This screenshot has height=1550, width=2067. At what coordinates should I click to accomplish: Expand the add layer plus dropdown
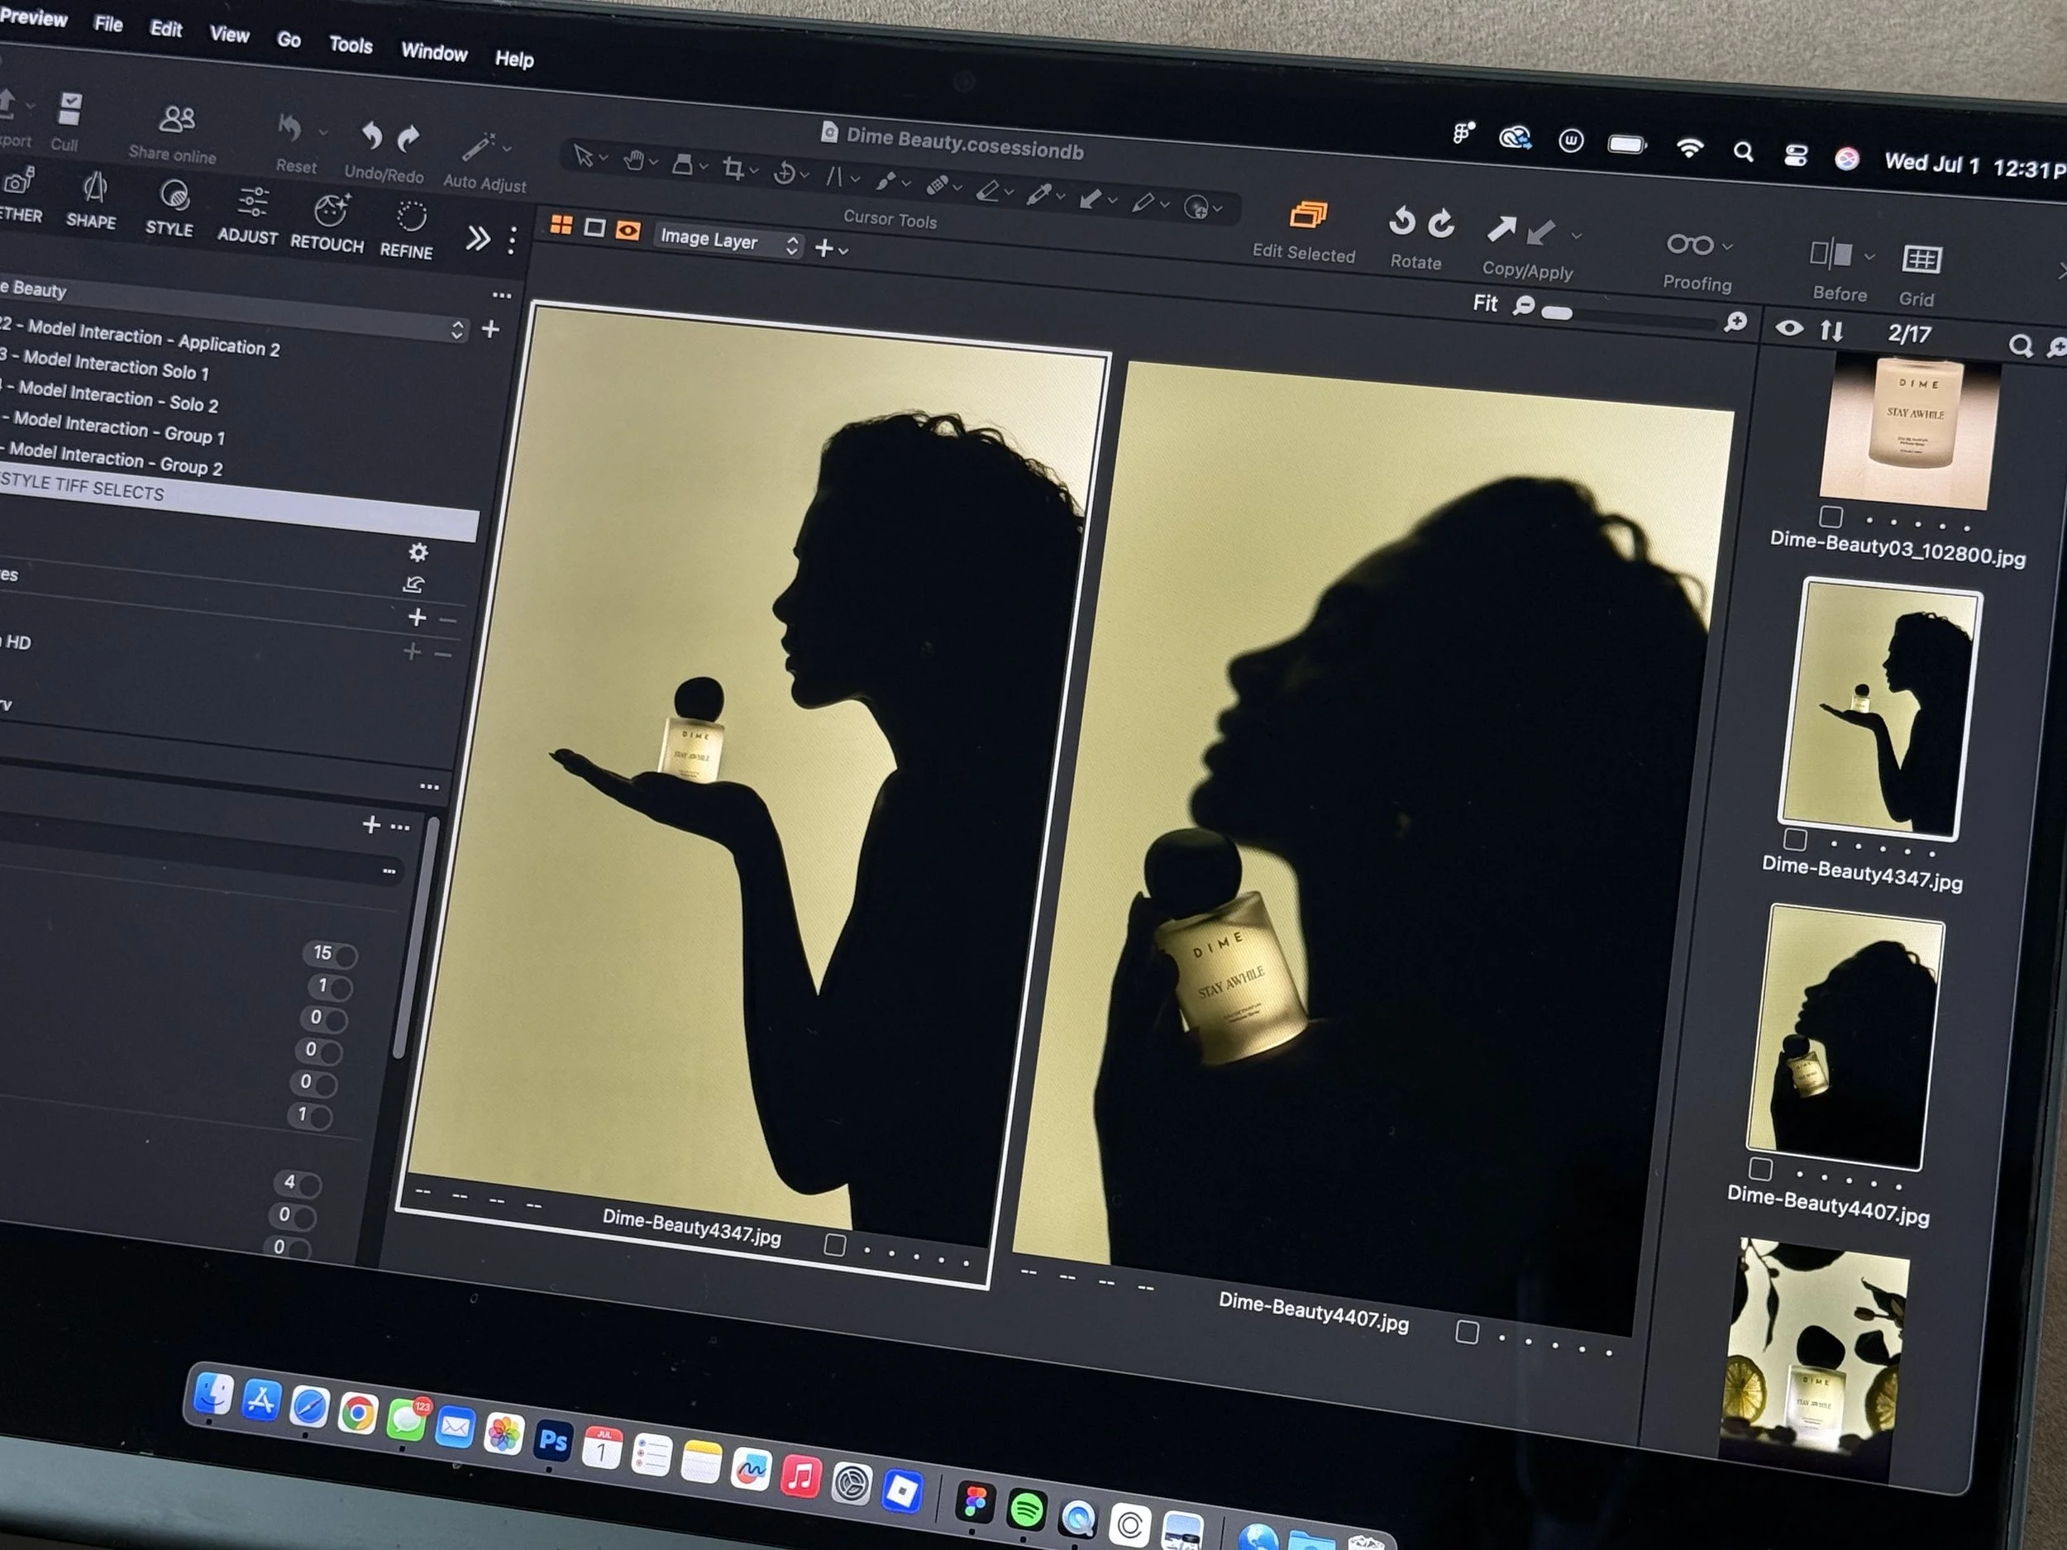(x=831, y=249)
